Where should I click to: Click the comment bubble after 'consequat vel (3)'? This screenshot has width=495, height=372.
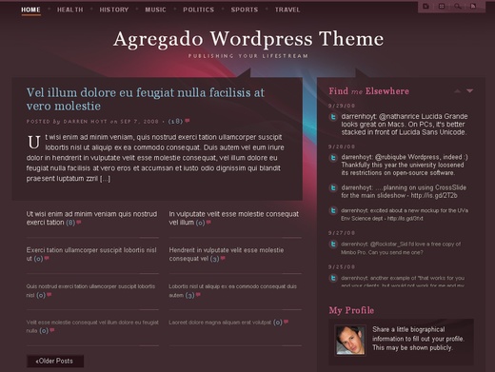(223, 258)
